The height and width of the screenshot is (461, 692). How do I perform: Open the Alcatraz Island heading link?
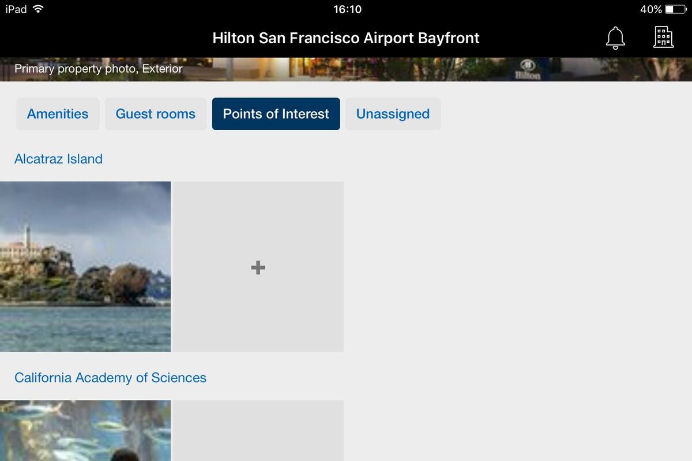[x=58, y=159]
